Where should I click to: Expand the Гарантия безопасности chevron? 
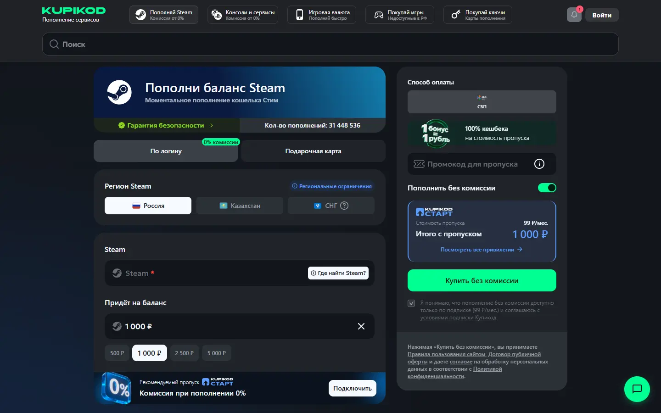coord(212,125)
